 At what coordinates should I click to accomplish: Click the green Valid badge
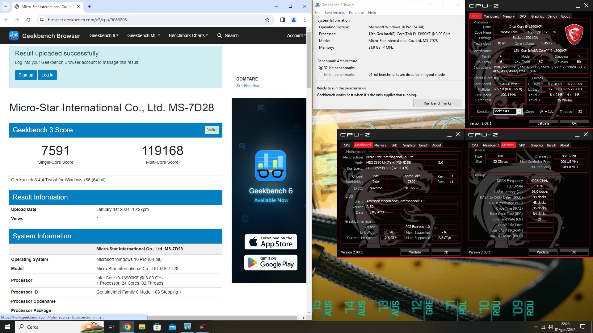(x=212, y=130)
